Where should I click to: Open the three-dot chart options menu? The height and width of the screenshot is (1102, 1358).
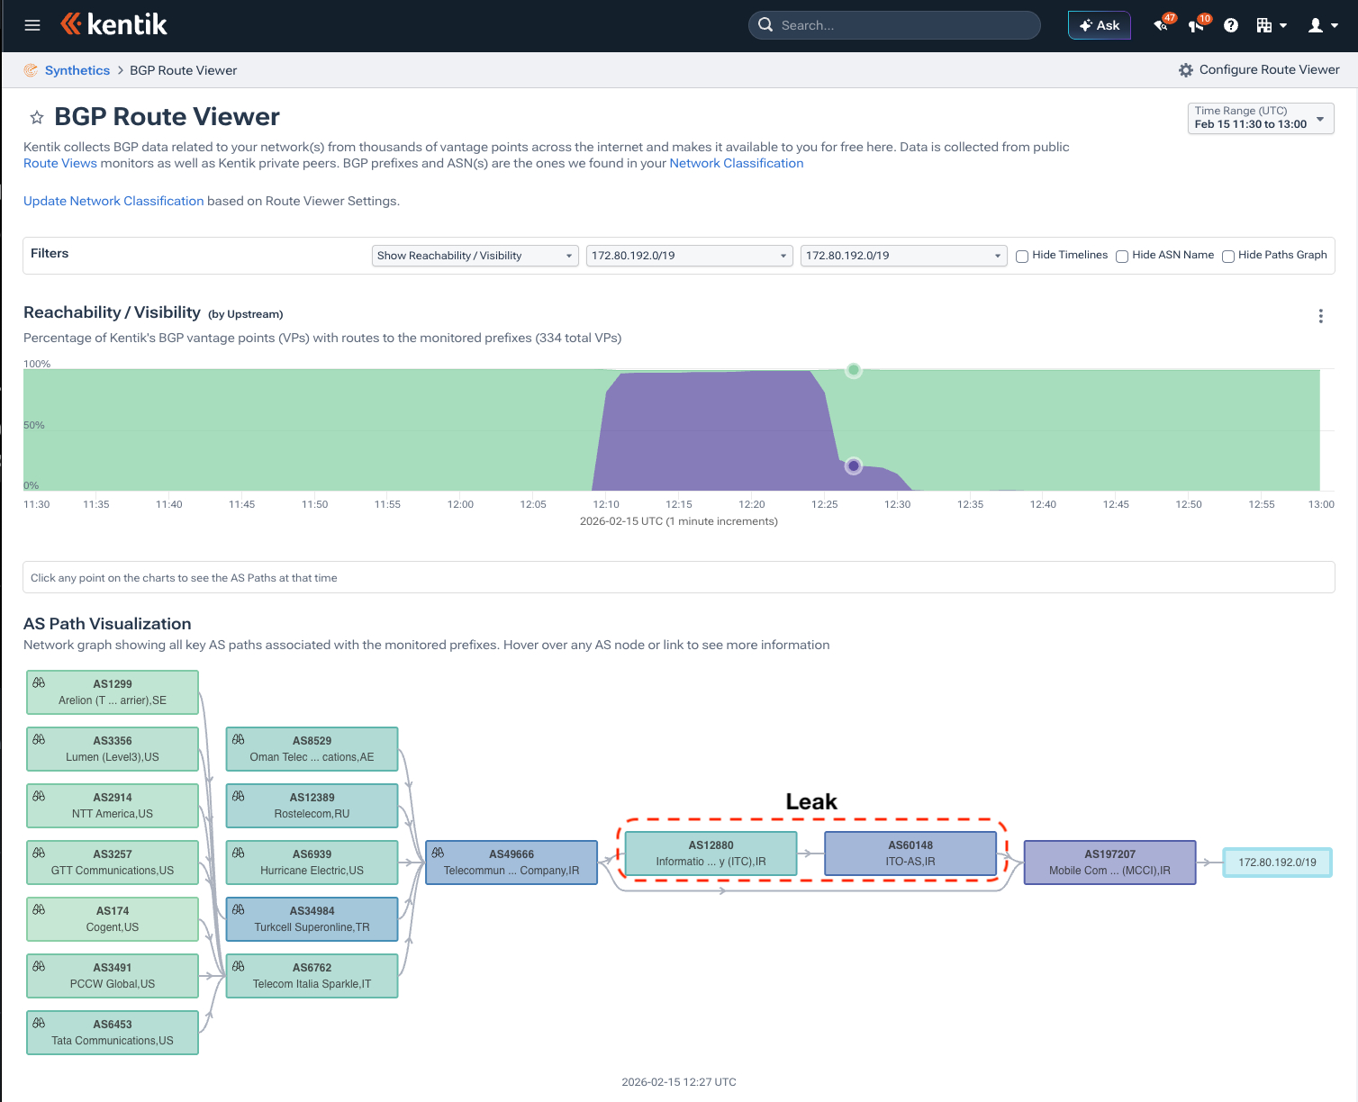click(x=1320, y=316)
